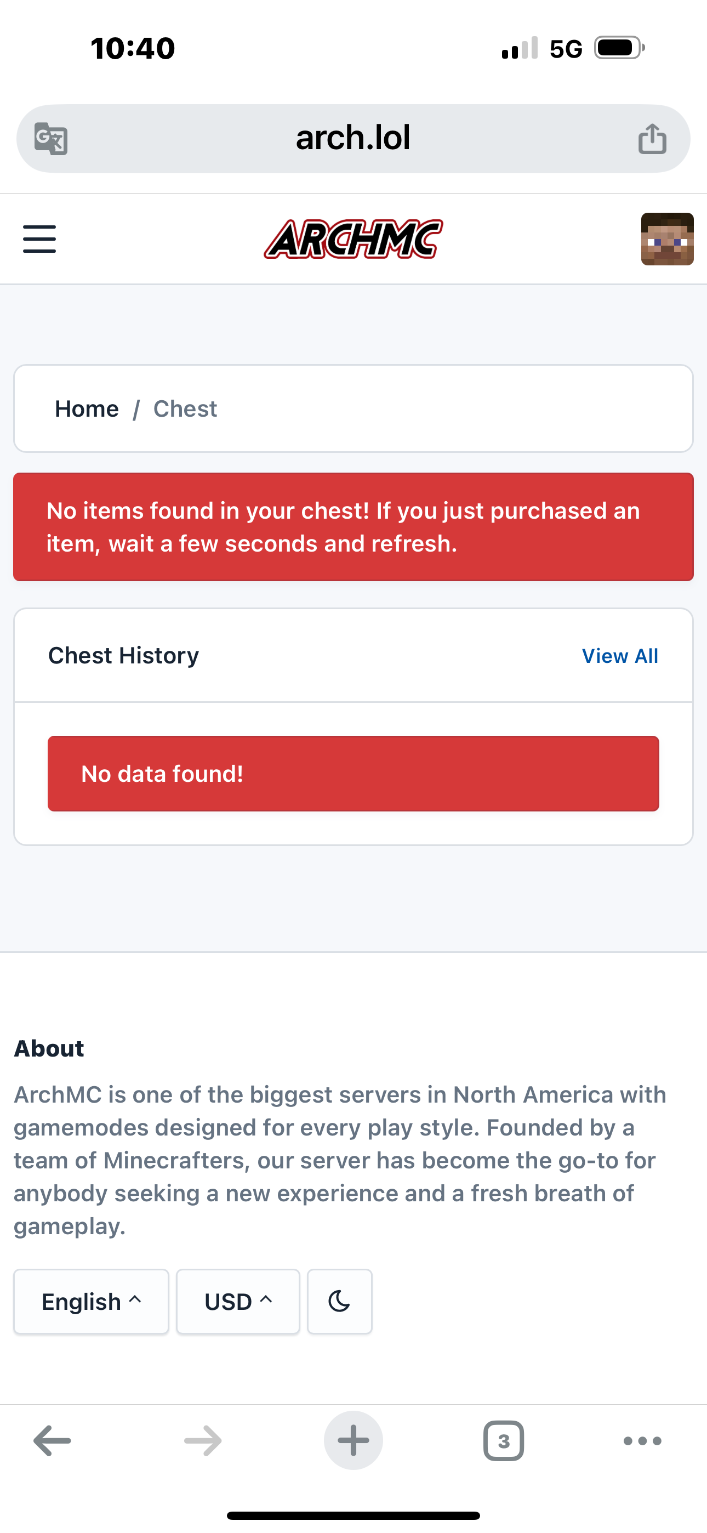This screenshot has height=1533, width=707.
Task: Toggle dark mode with moon icon
Action: tap(339, 1302)
